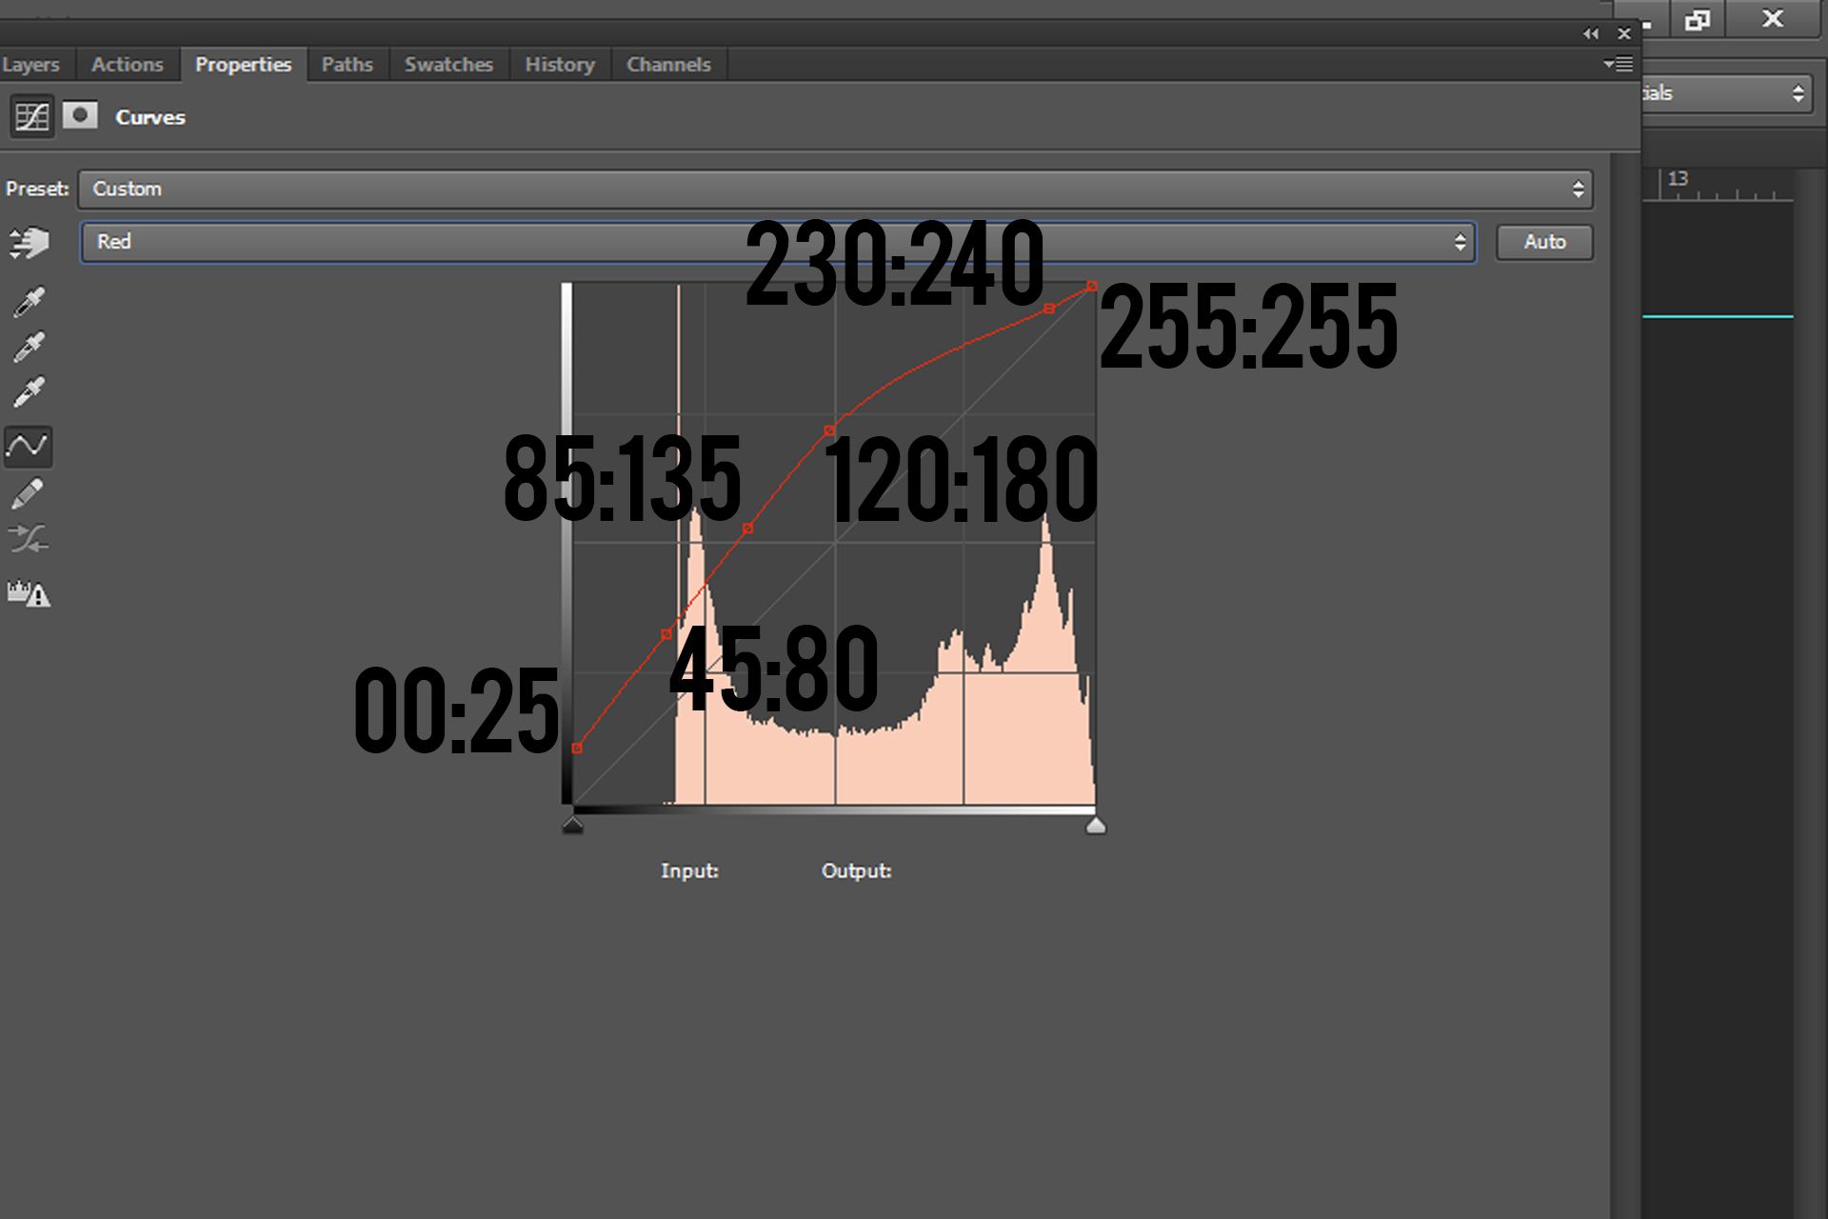Click the Curves adjustment icon
The height and width of the screenshot is (1219, 1828).
(x=31, y=117)
